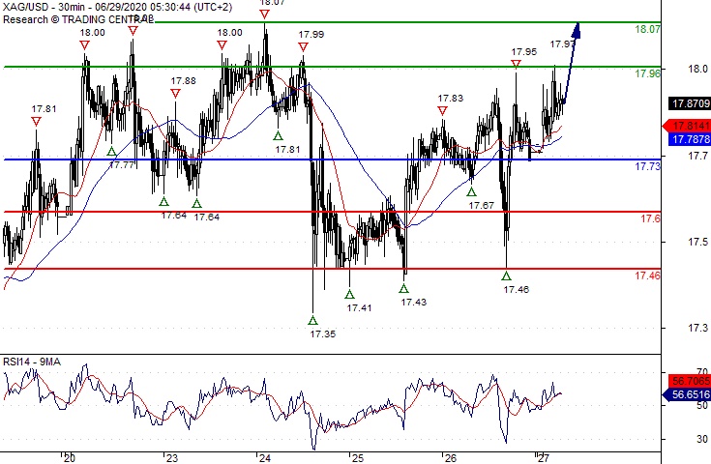Click the green triangle marker above 17.43
Screen dimensions: 711x464
pos(404,288)
